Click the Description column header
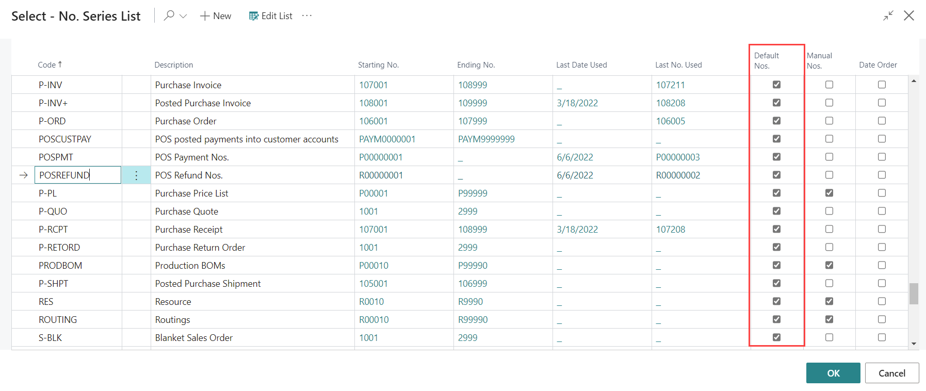Screen dimensions: 926x391 click(x=174, y=65)
